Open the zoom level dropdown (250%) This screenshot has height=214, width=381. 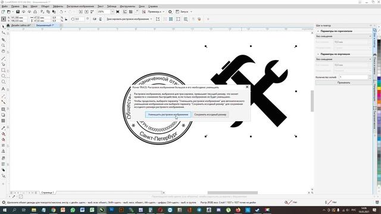(113, 12)
